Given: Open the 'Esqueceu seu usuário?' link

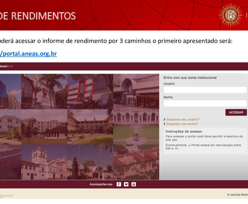Looking at the screenshot, I should [x=183, y=120].
